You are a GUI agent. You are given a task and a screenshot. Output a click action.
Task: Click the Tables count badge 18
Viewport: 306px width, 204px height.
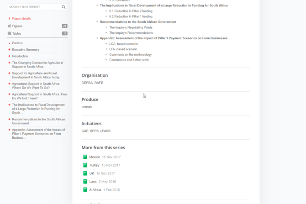pyautogui.click(x=64, y=33)
